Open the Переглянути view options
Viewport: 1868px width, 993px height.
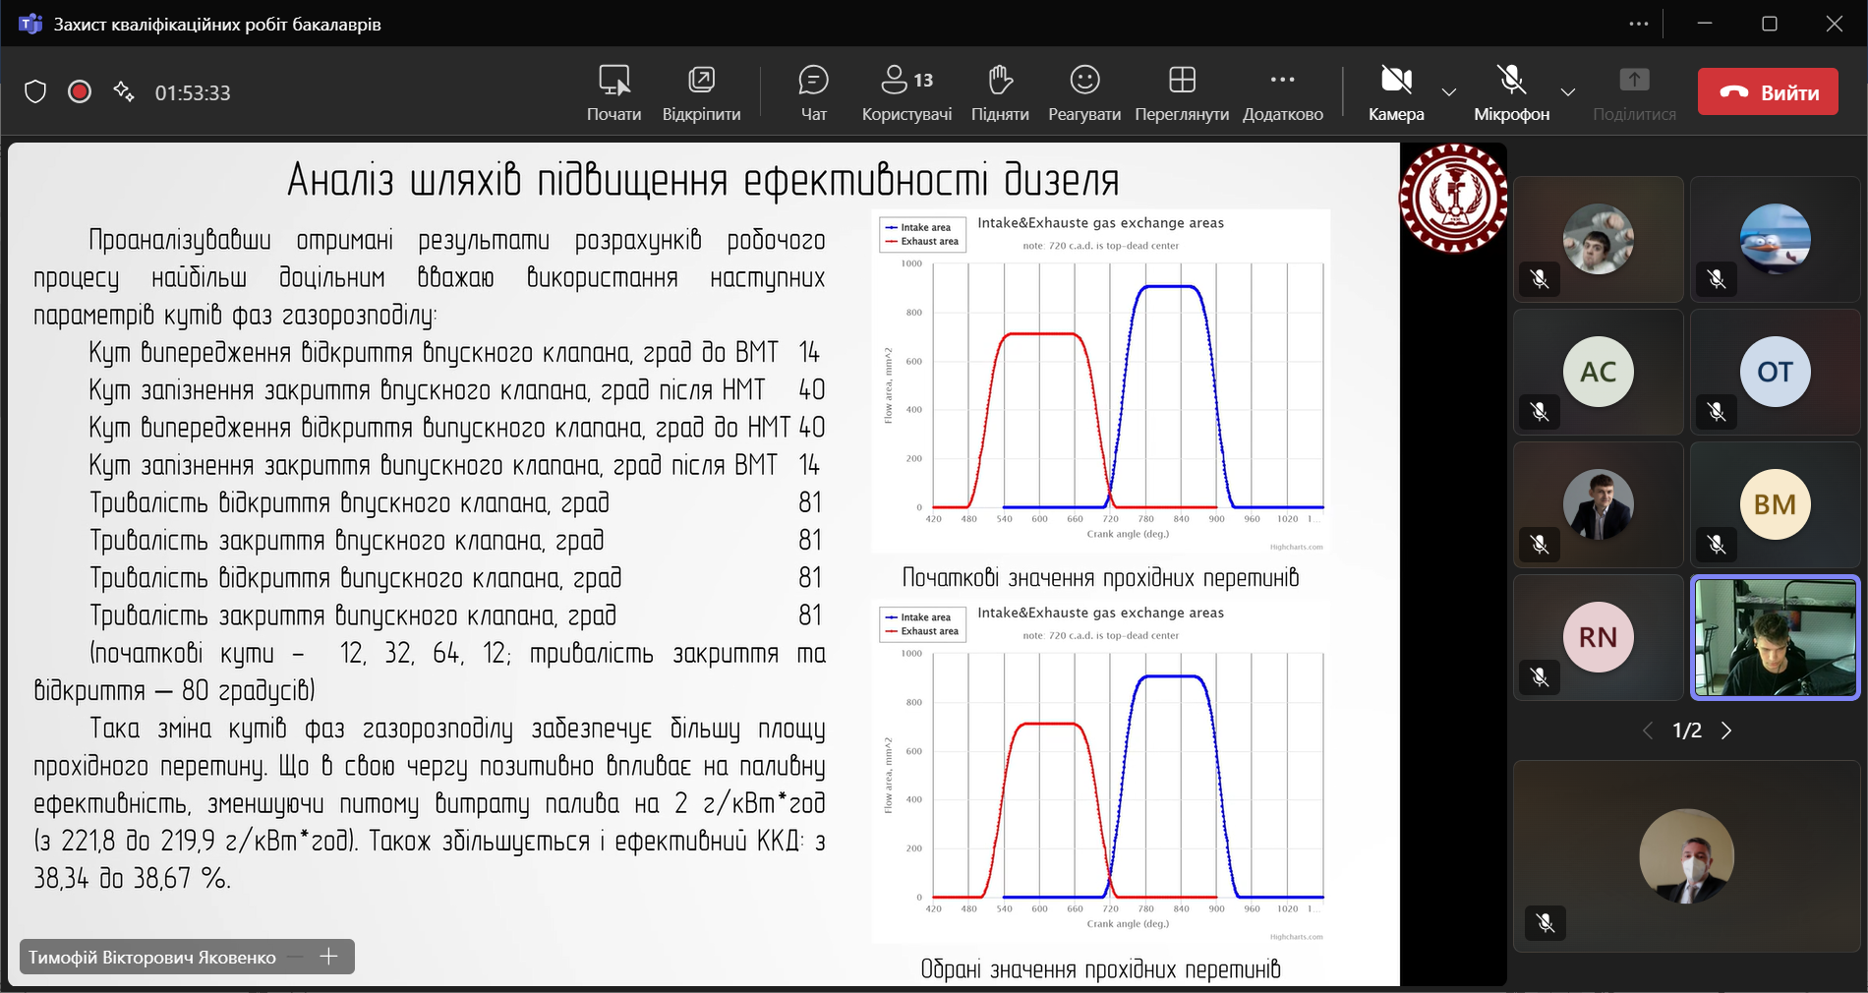click(x=1182, y=92)
